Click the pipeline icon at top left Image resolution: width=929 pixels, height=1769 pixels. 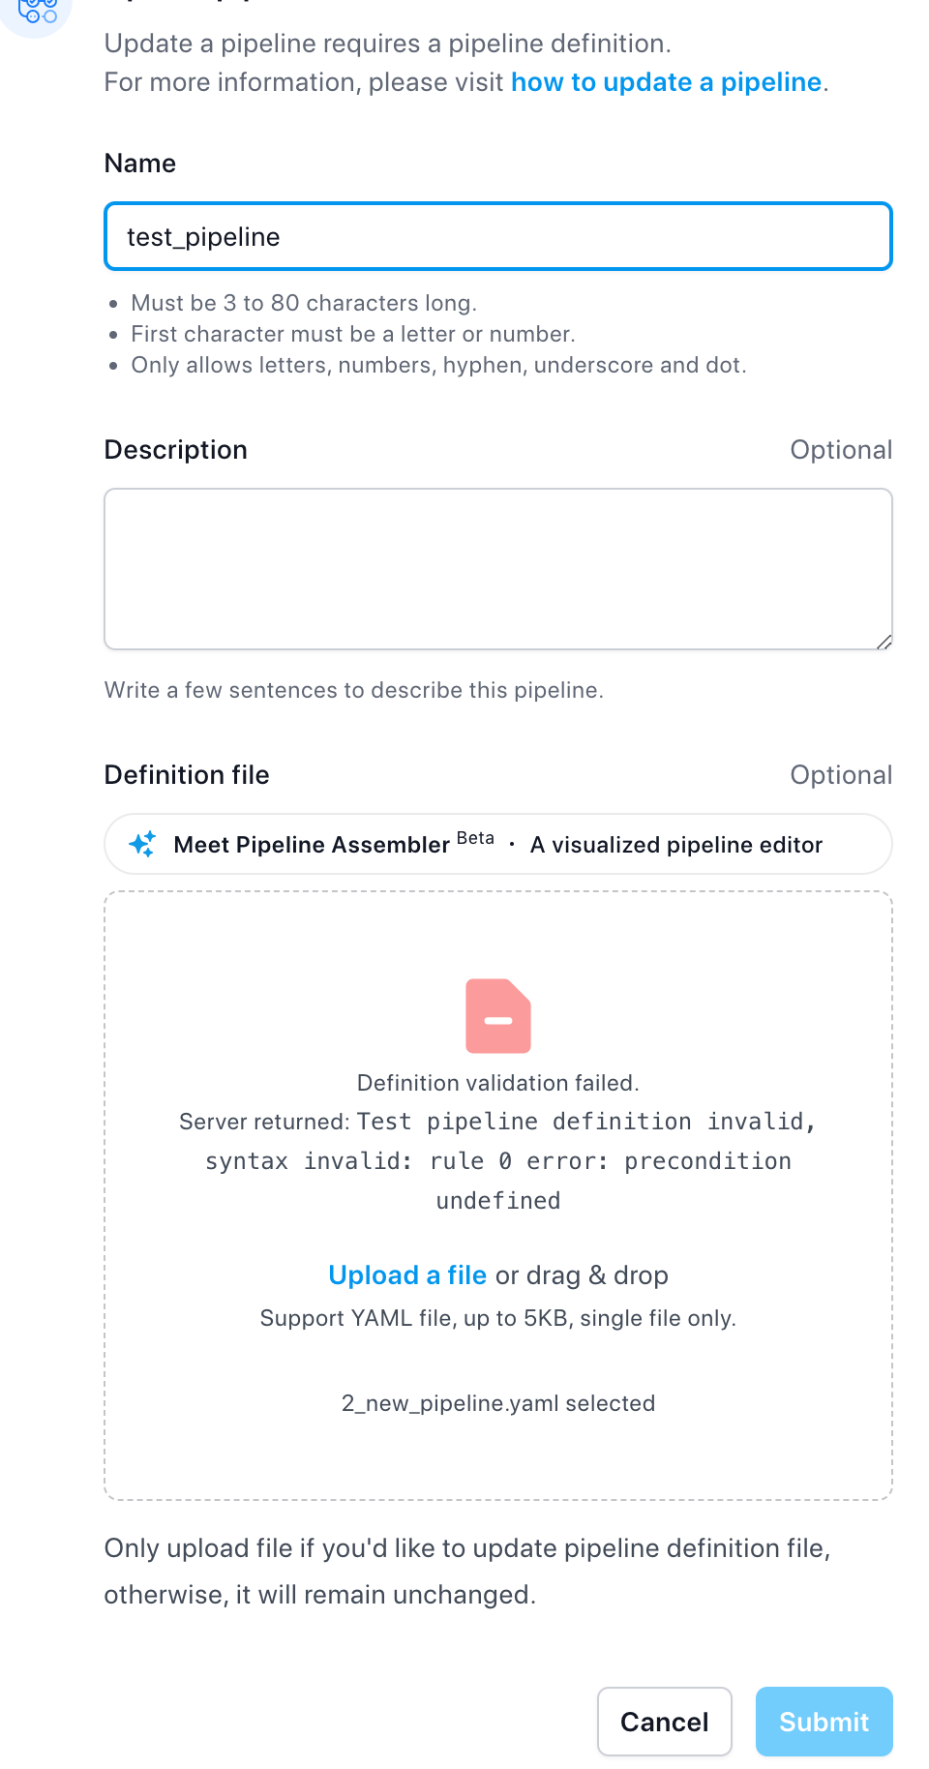point(37,12)
